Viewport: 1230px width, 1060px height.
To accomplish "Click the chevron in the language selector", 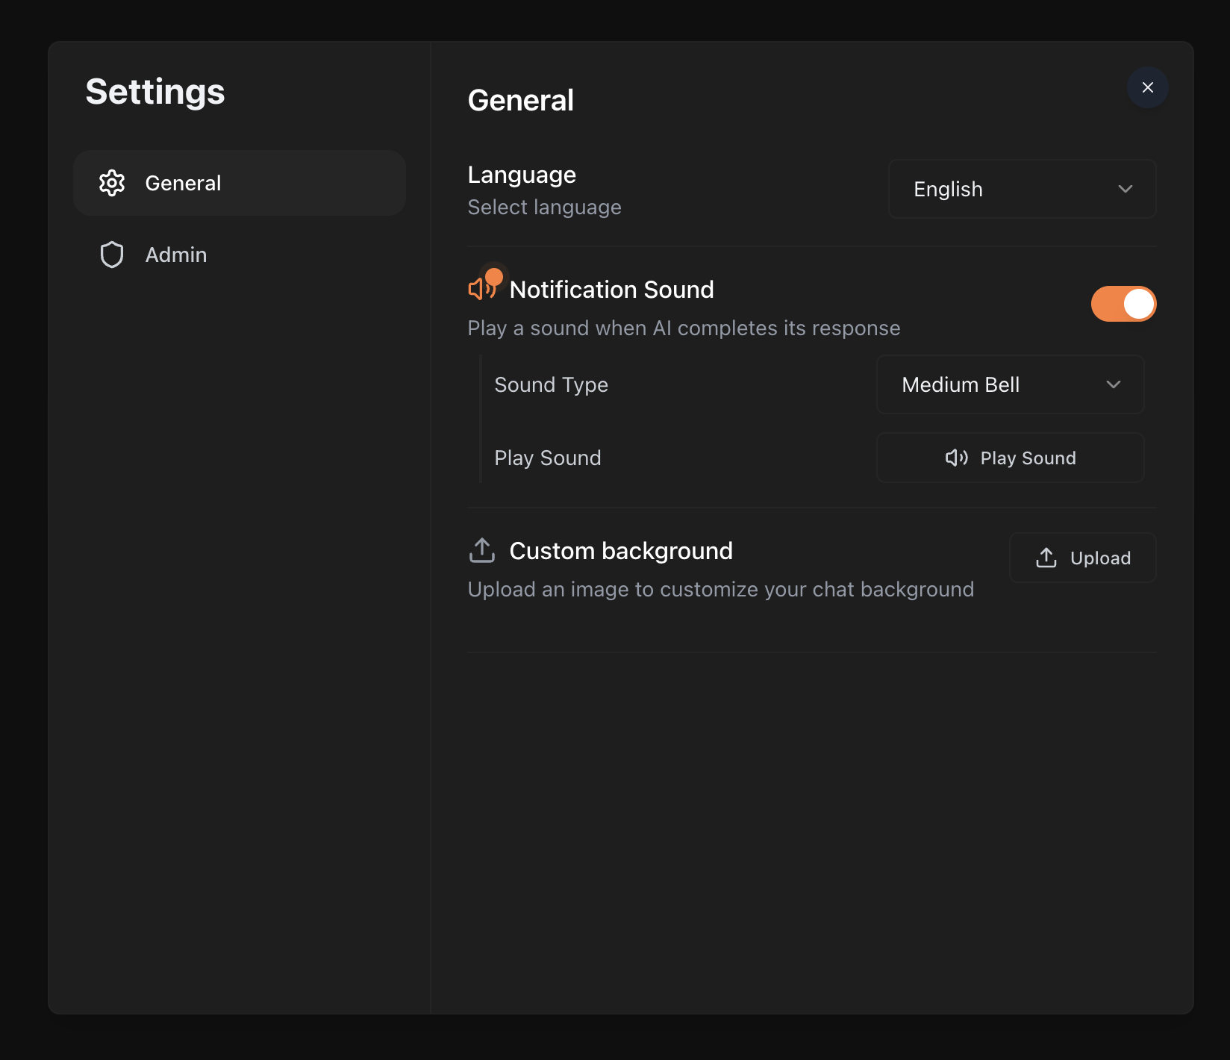I will [x=1125, y=189].
